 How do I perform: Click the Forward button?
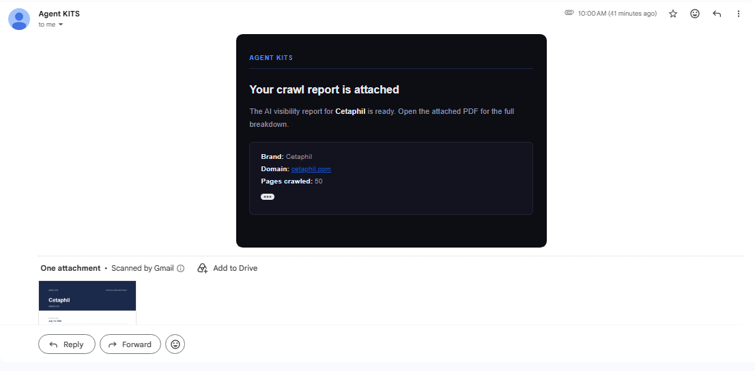(x=130, y=344)
